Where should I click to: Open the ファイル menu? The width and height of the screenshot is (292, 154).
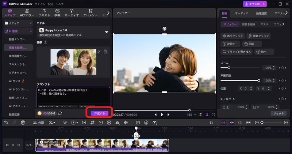(x=40, y=4)
